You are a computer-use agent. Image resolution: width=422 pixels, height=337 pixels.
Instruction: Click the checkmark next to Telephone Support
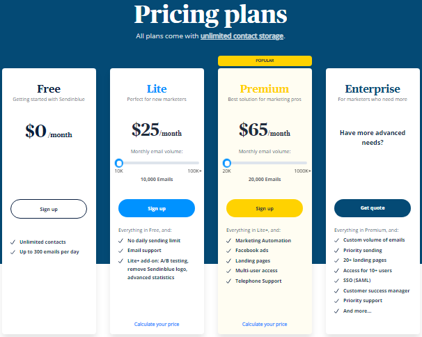229,281
